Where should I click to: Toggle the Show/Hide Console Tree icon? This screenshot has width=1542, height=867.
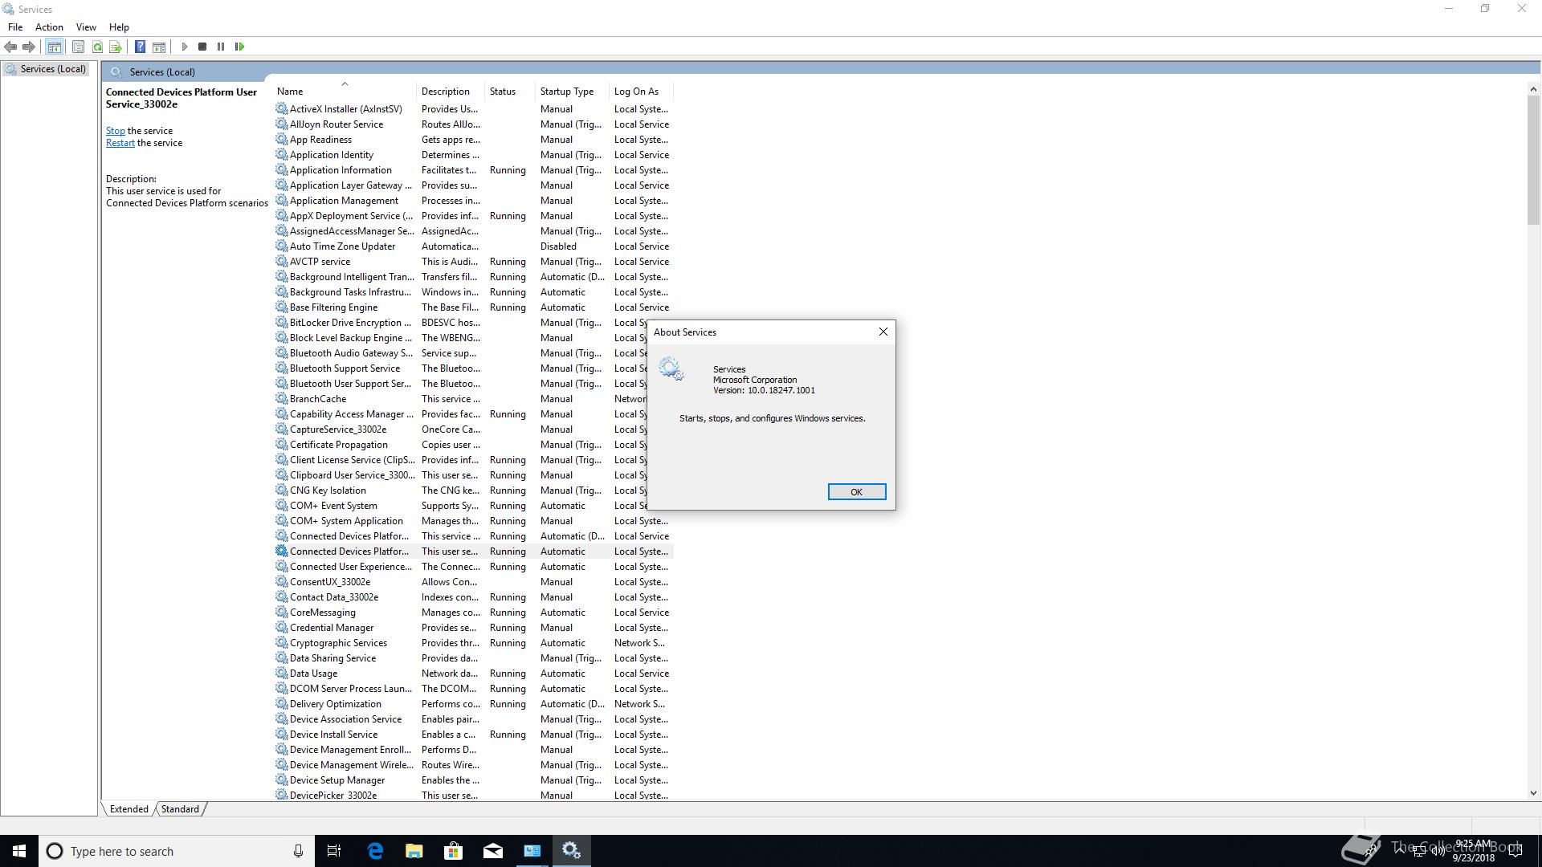tap(54, 47)
